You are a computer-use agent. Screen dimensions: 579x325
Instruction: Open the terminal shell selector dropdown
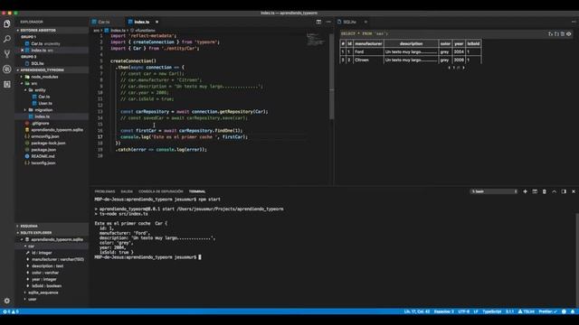click(494, 191)
